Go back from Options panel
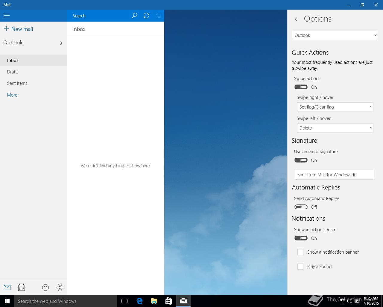Screen dimensions: 383x307 (x=296, y=19)
